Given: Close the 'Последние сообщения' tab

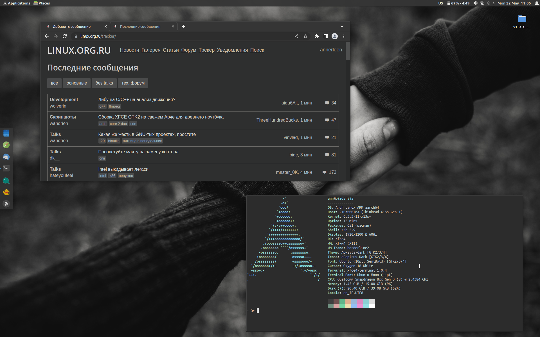Looking at the screenshot, I should (x=173, y=26).
